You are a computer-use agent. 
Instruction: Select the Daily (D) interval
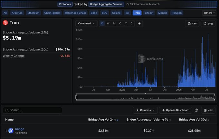click(x=102, y=23)
